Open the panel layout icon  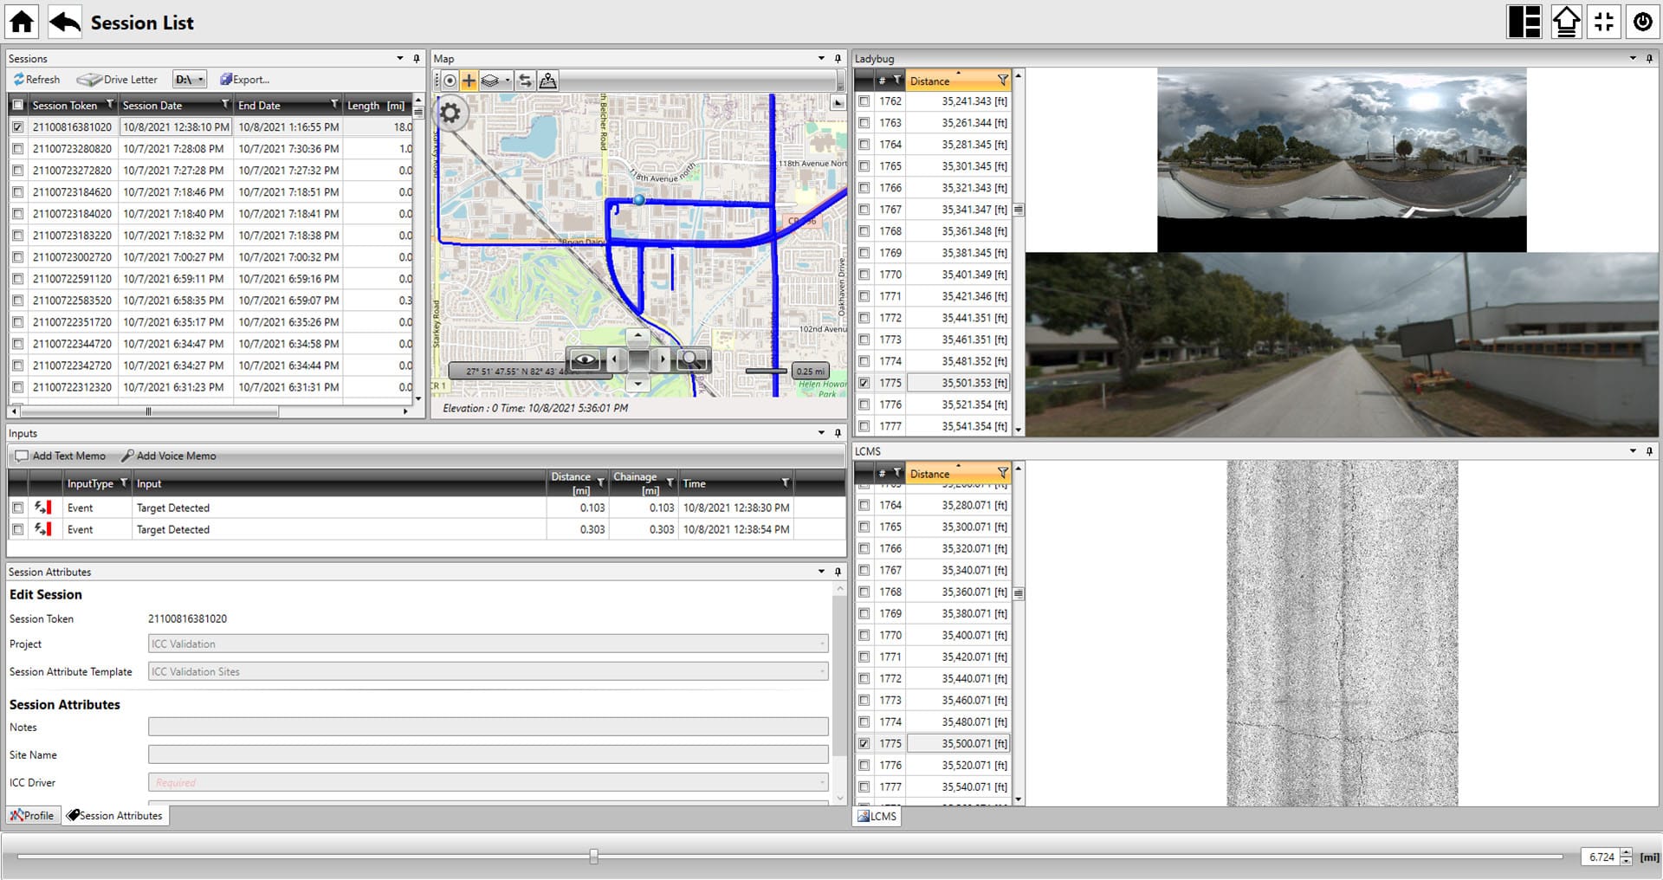tap(1524, 22)
